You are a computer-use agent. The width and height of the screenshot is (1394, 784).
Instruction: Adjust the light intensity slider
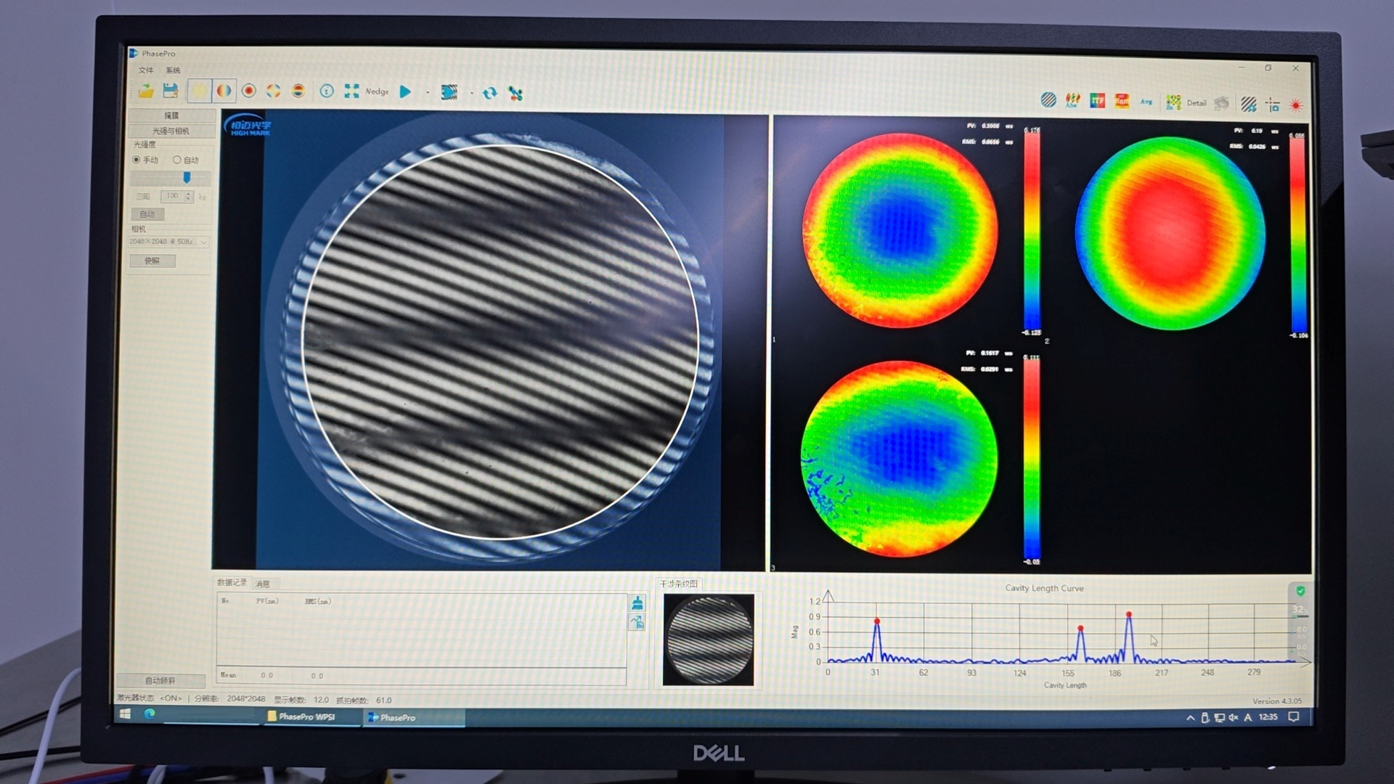pyautogui.click(x=187, y=178)
